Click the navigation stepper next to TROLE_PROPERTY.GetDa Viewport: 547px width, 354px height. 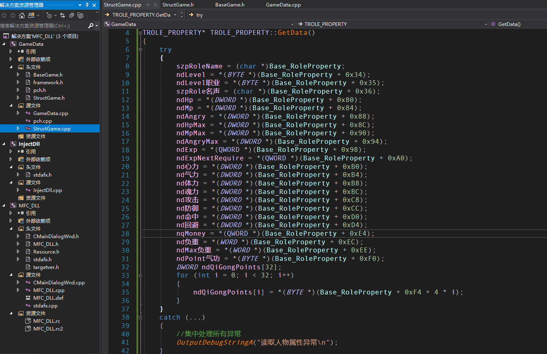(182, 15)
